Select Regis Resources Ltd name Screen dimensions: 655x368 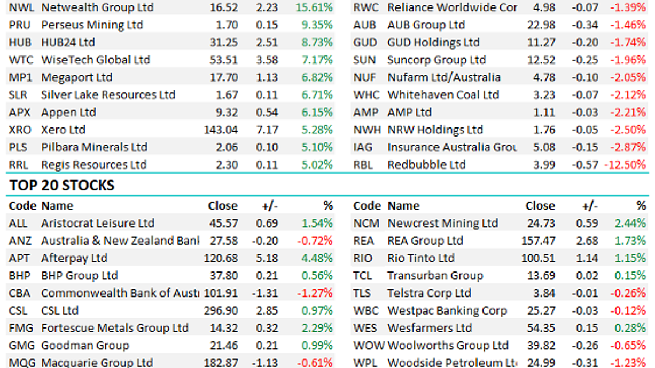93,165
